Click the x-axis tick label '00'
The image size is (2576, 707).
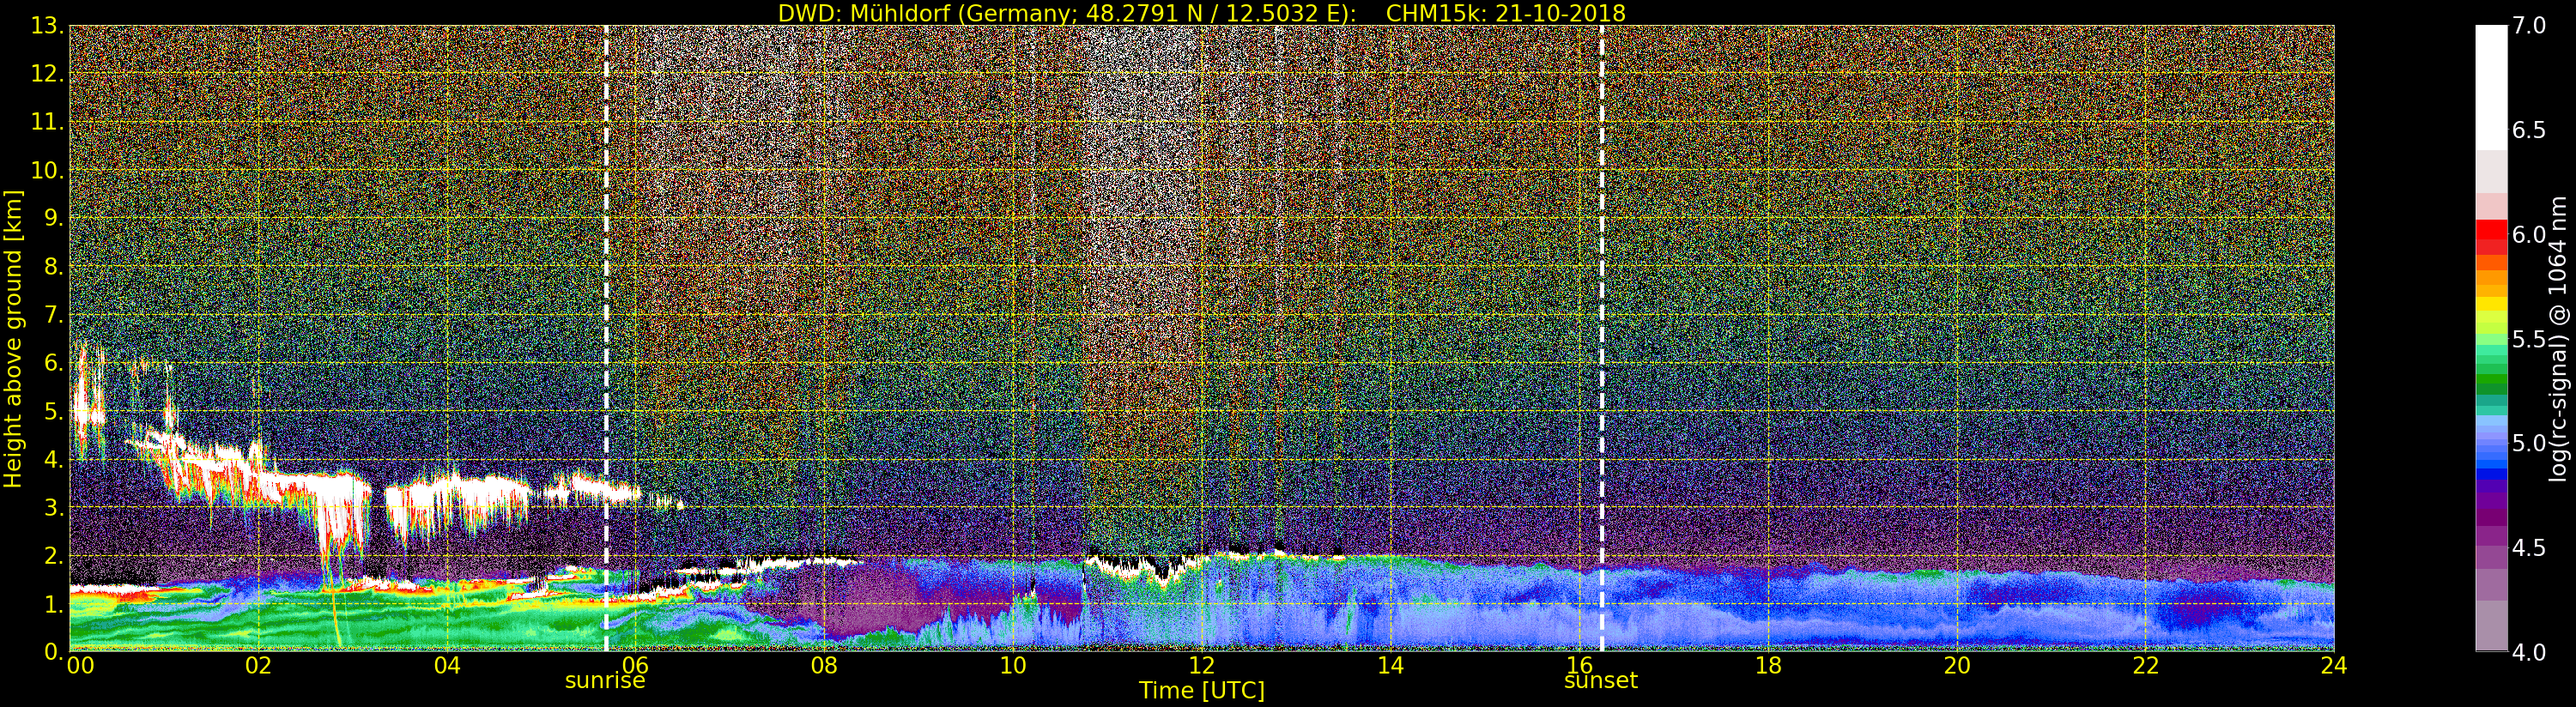(x=80, y=666)
